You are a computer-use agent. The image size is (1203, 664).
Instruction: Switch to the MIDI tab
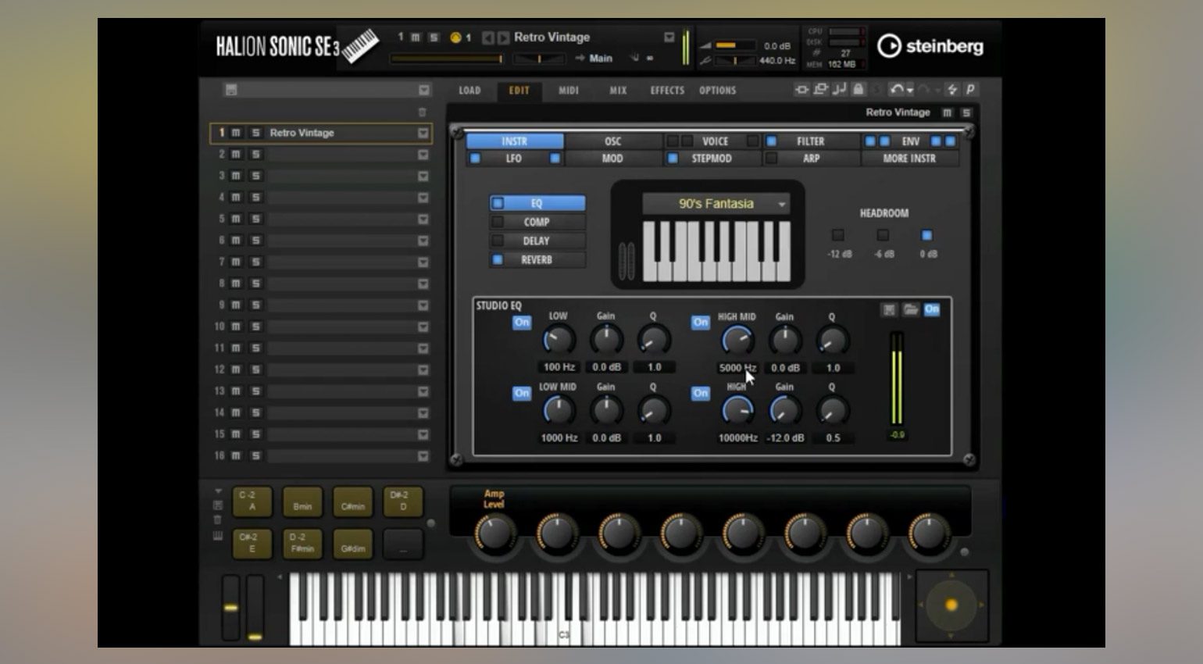569,91
